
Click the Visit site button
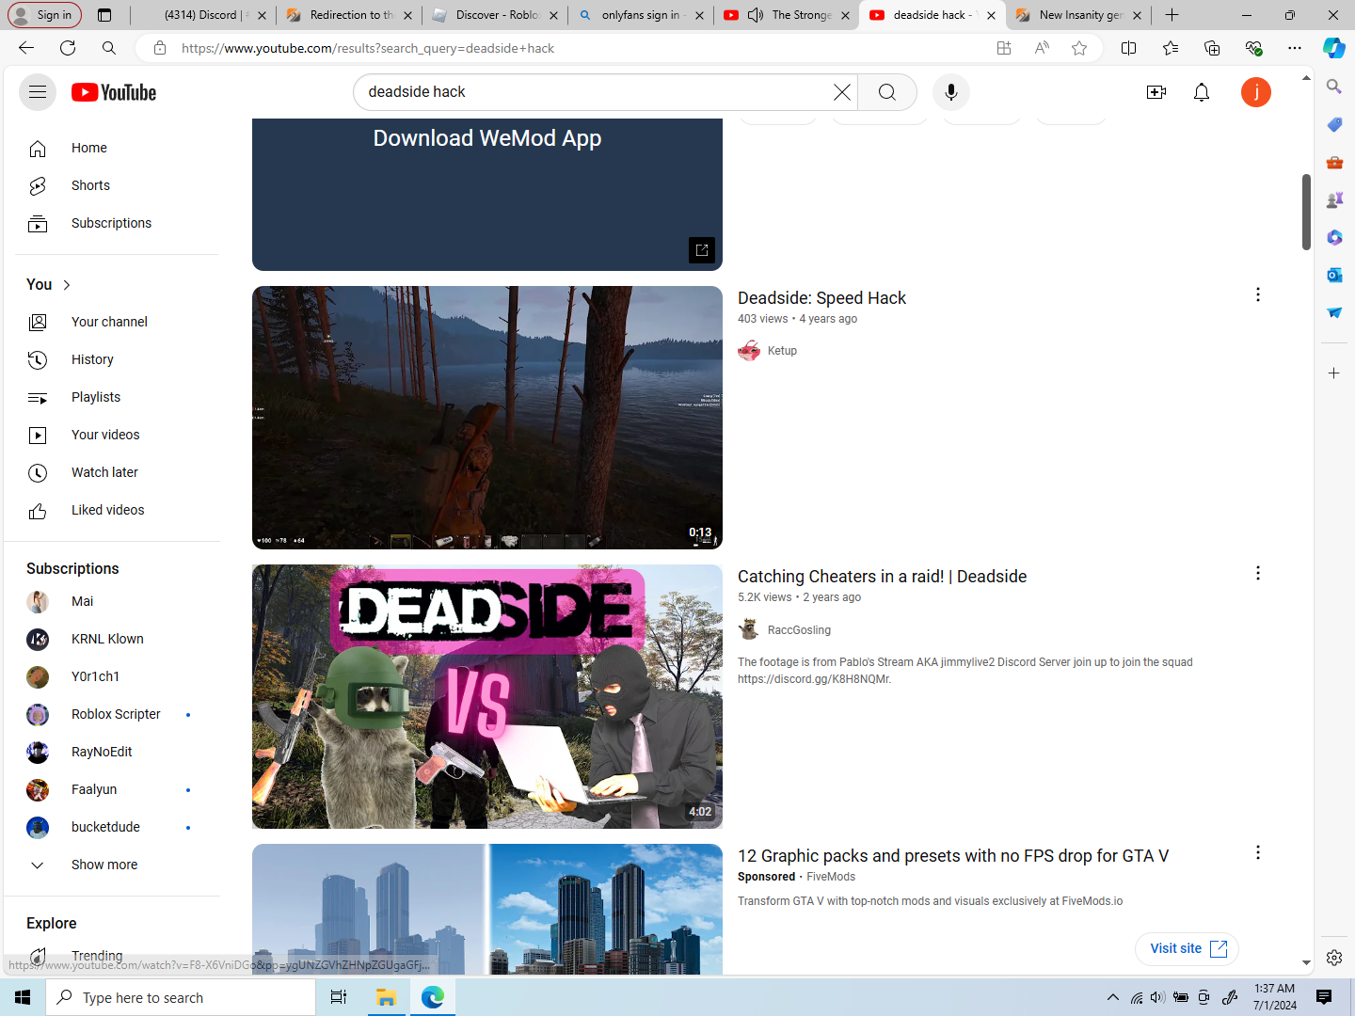point(1188,948)
